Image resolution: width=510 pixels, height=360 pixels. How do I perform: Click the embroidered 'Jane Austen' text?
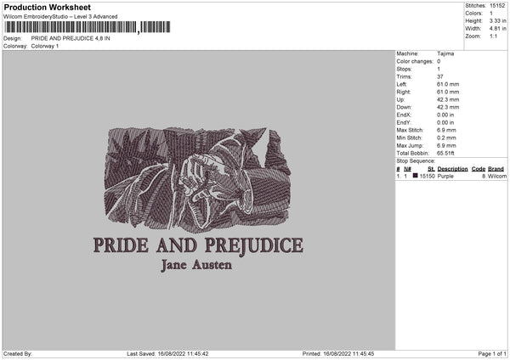tap(196, 265)
